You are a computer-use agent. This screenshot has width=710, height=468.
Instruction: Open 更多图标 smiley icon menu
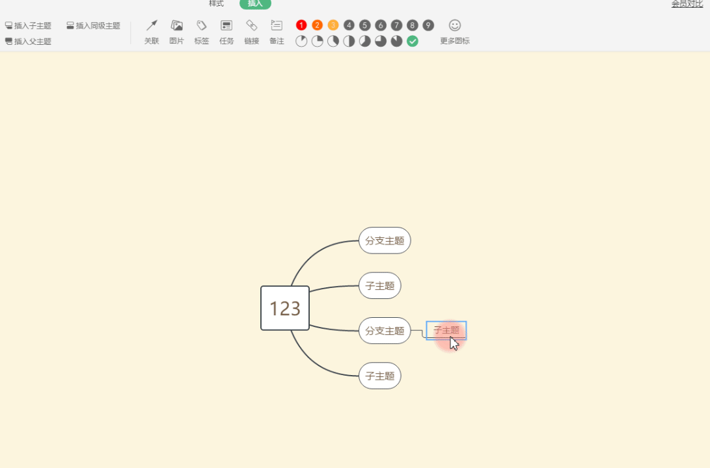(455, 25)
